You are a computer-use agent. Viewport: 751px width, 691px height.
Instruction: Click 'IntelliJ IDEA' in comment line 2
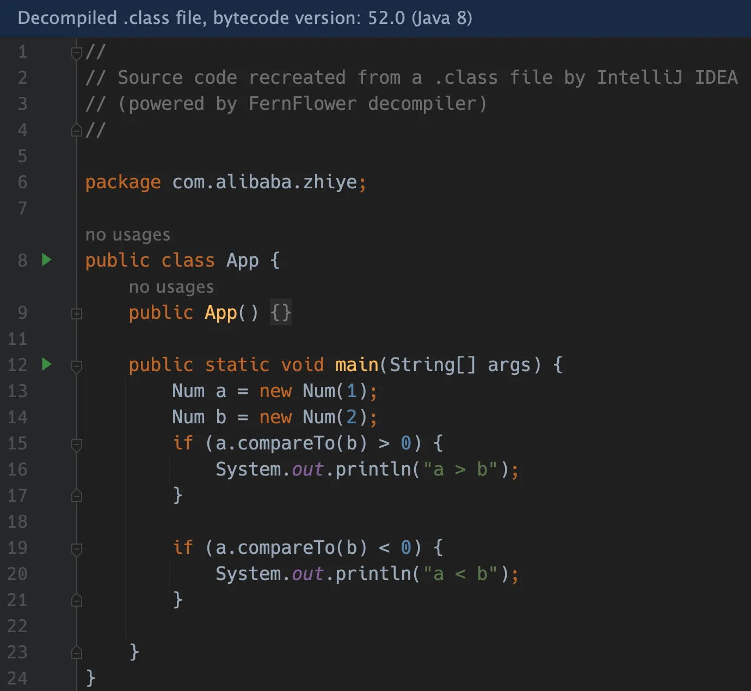tap(667, 77)
